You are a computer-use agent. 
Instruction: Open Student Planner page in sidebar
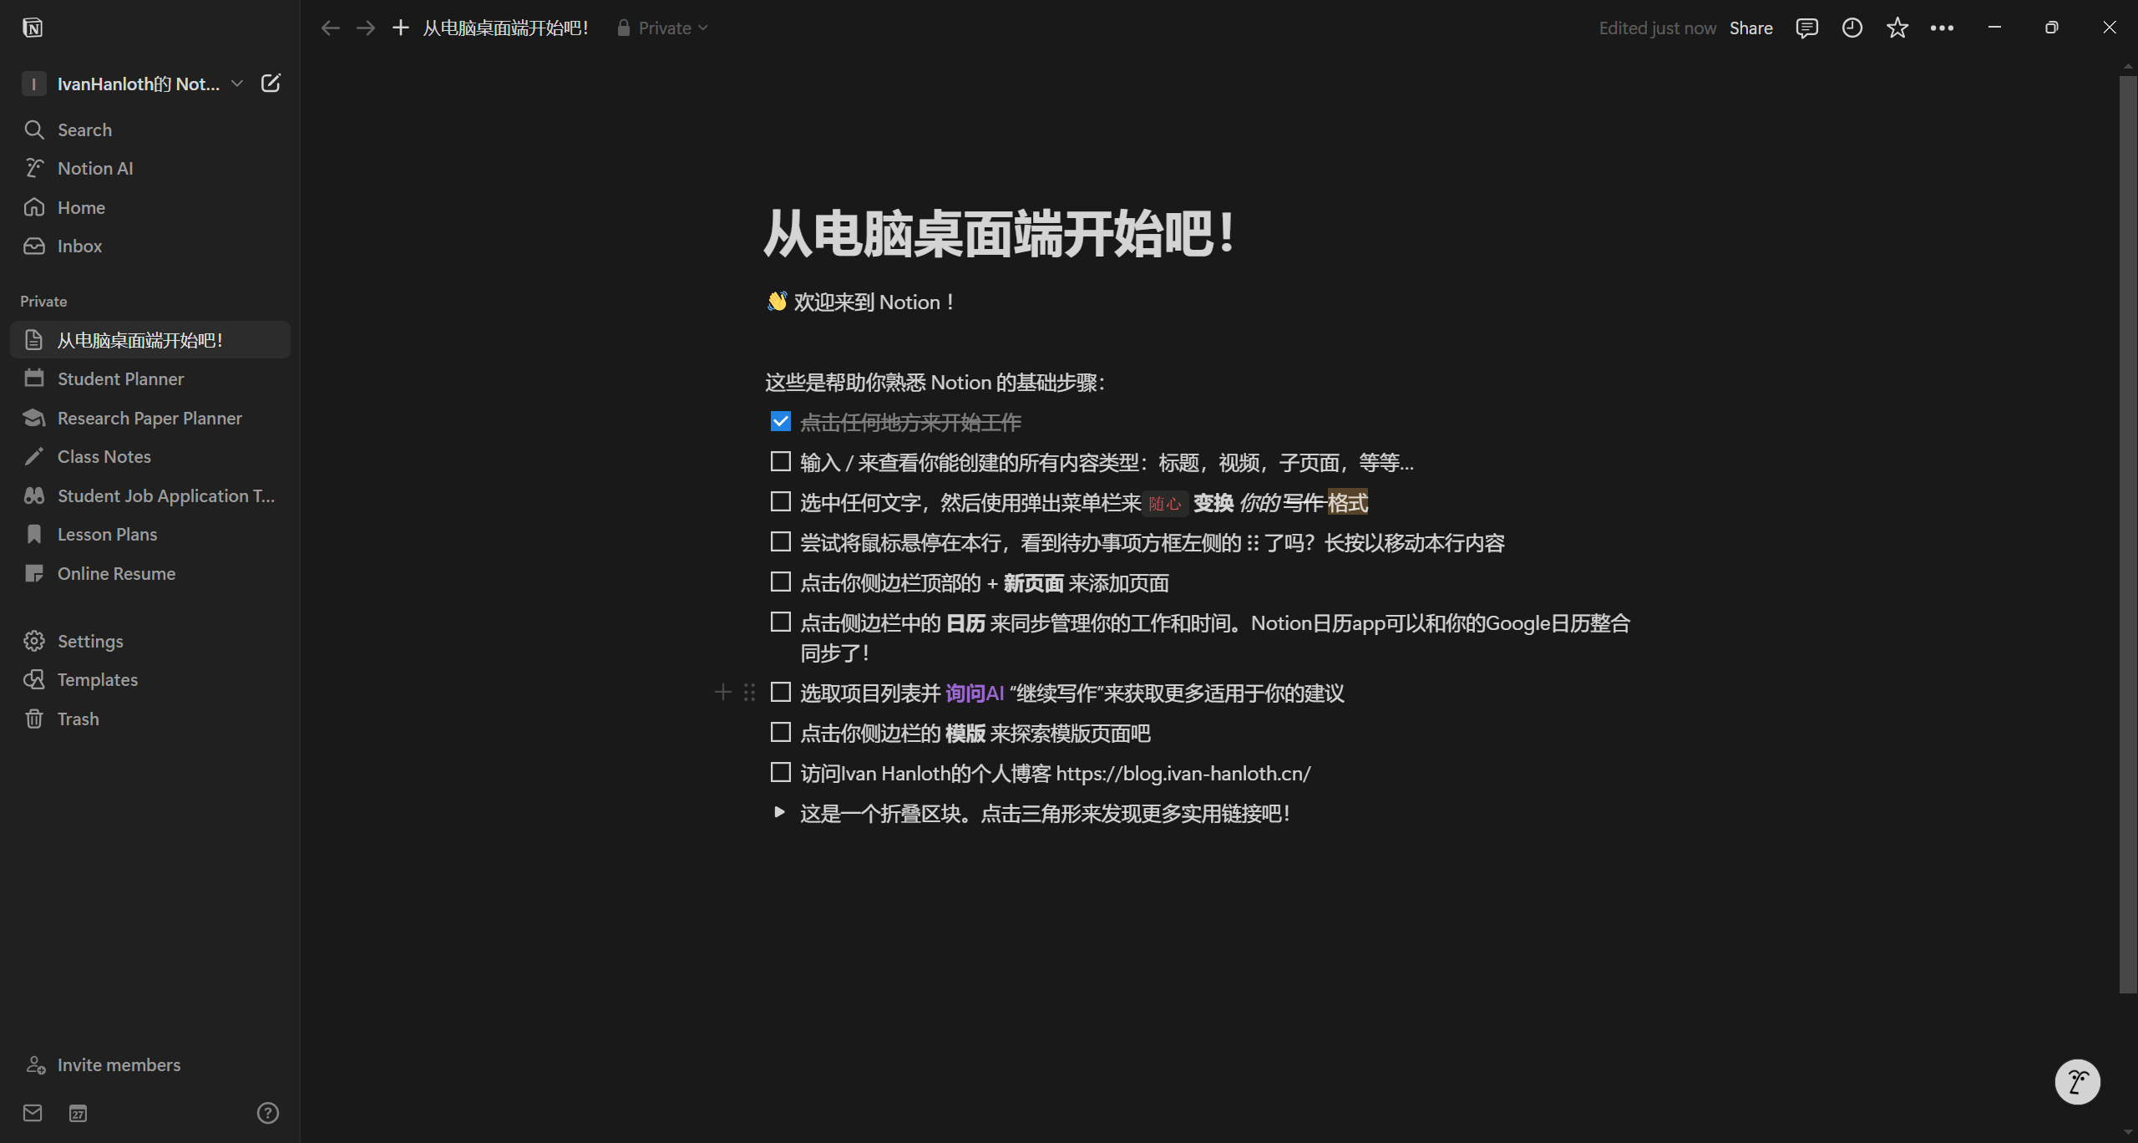(x=150, y=378)
